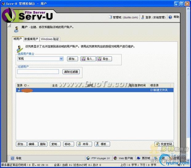This screenshot has width=191, height=168.
Task: Click the 清除过滤器 button
Action: click(x=71, y=72)
